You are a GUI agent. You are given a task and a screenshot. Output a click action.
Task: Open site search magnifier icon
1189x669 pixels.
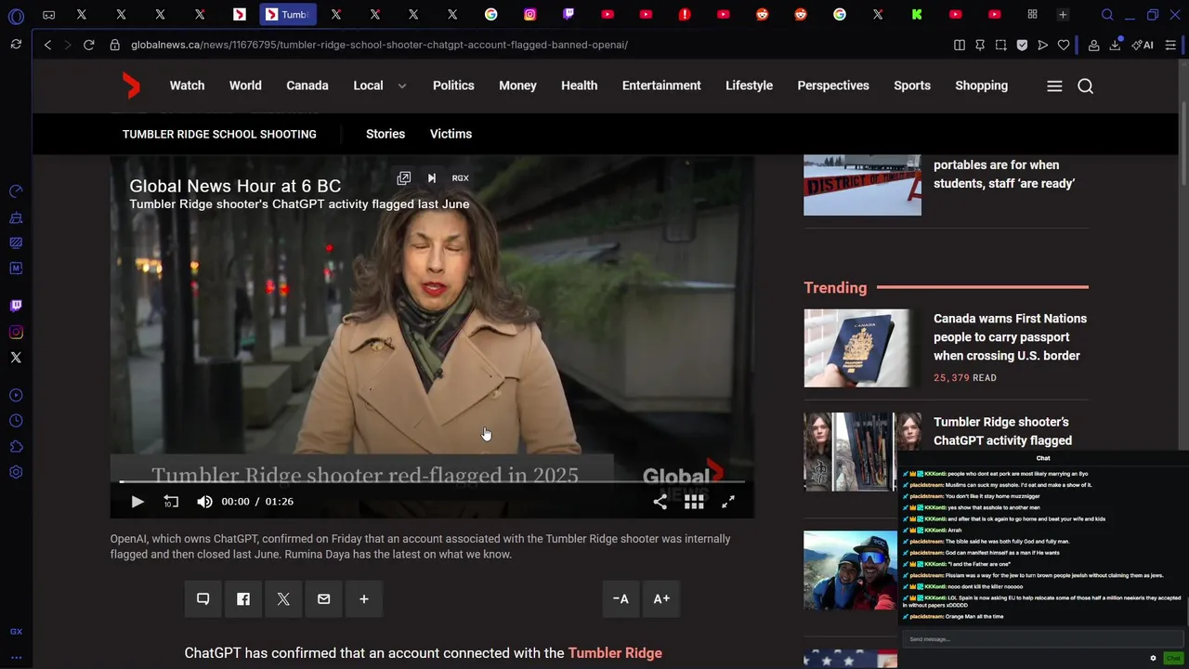coord(1085,85)
